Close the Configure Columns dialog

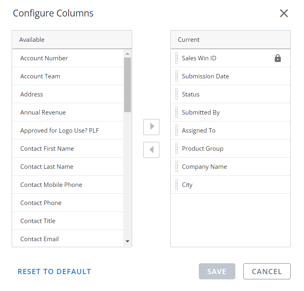point(284,13)
